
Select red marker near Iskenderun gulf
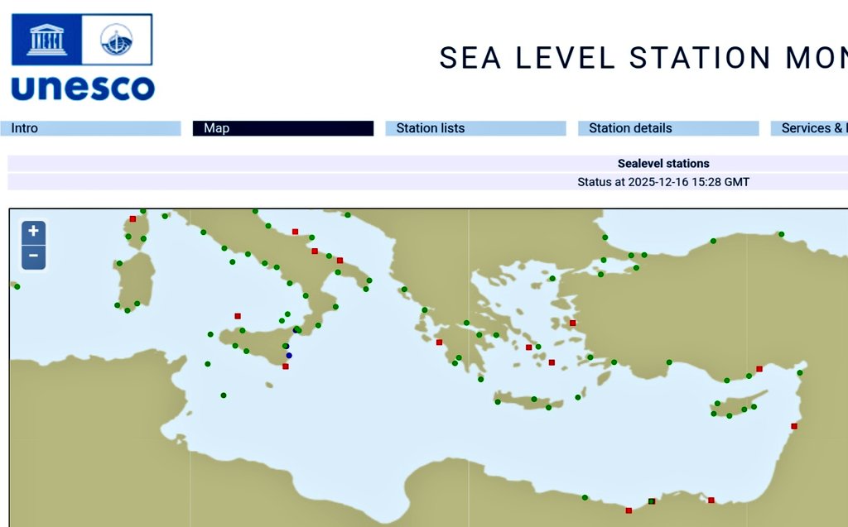759,369
